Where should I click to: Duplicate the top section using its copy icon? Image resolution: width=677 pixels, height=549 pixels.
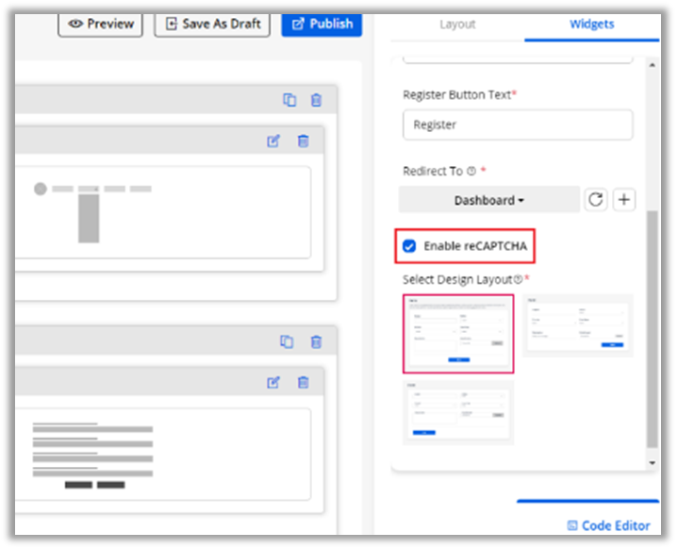tap(289, 100)
